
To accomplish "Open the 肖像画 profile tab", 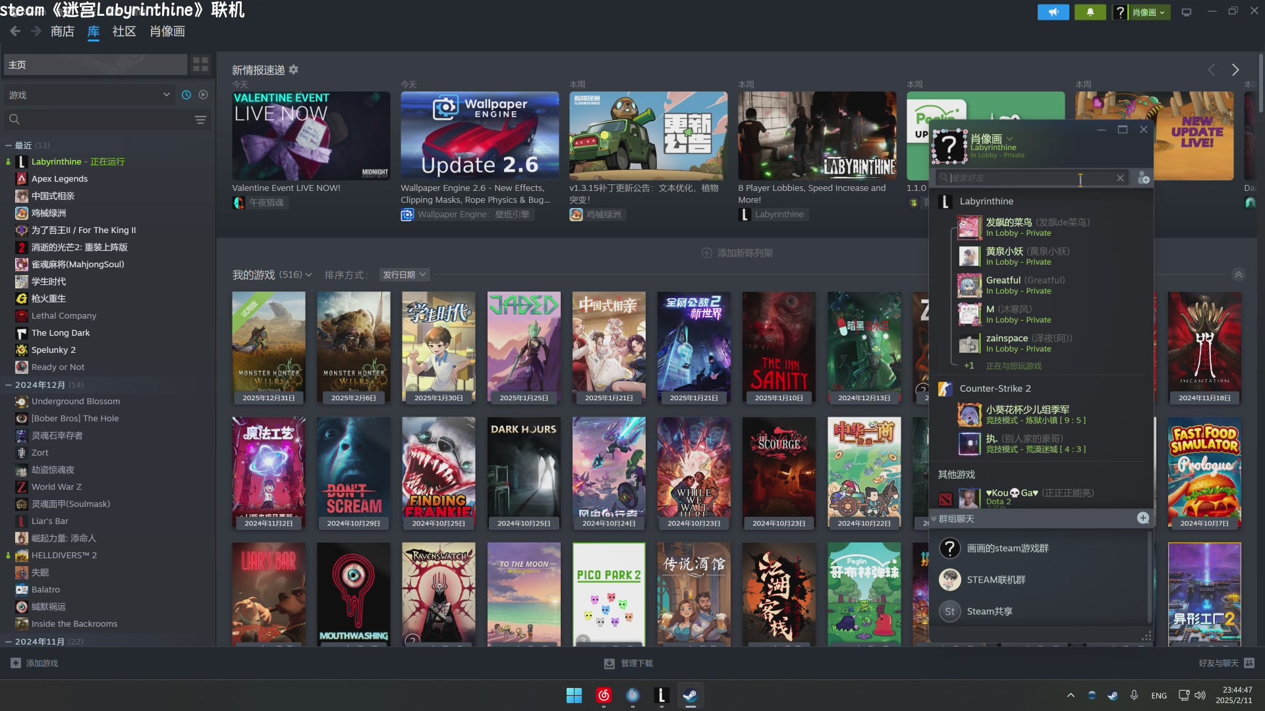I will coord(167,32).
